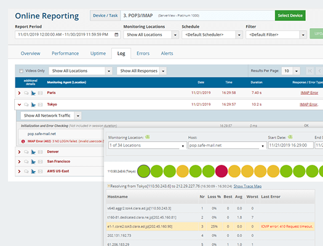Tick the Videos Only checkbox
323x246 pixels.
pos(21,71)
